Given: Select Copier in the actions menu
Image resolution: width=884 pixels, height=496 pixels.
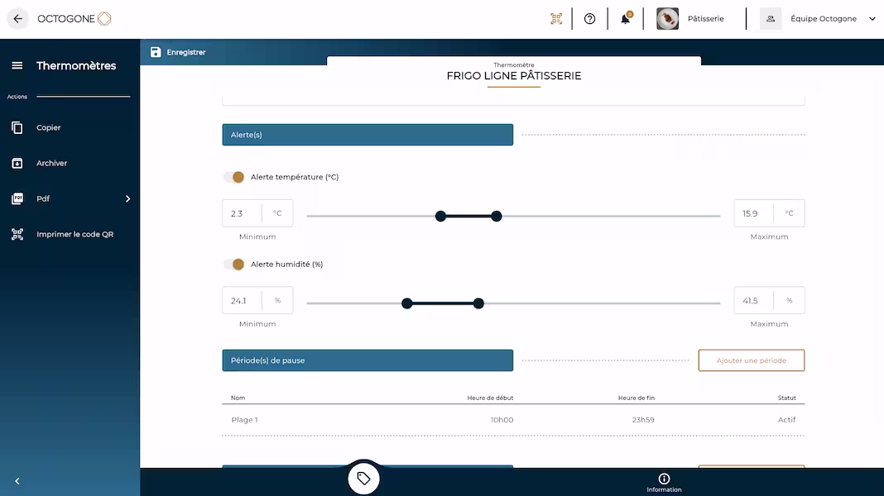Looking at the screenshot, I should (x=48, y=128).
